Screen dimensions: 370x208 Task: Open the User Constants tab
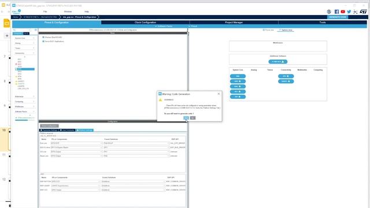(x=67, y=130)
